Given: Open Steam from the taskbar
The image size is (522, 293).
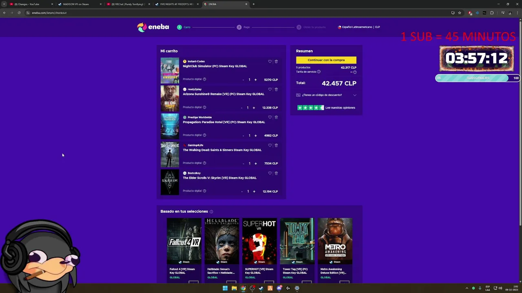Looking at the screenshot, I should (x=261, y=288).
